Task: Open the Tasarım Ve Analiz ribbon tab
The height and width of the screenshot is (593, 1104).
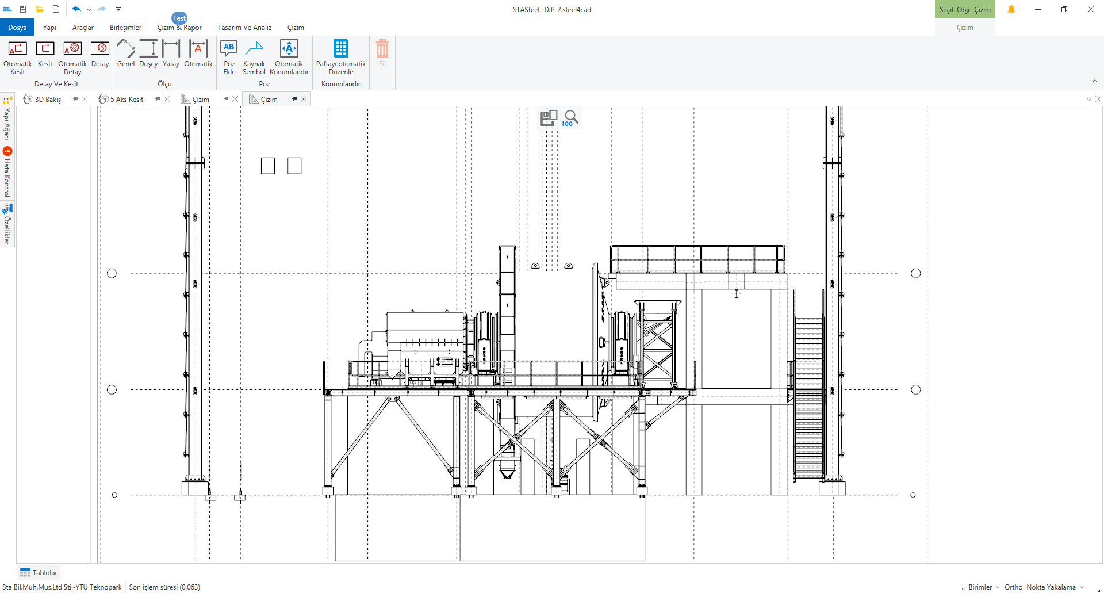Action: pyautogui.click(x=244, y=28)
